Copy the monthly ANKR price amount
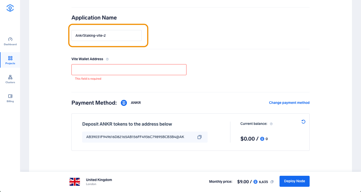 272,182
